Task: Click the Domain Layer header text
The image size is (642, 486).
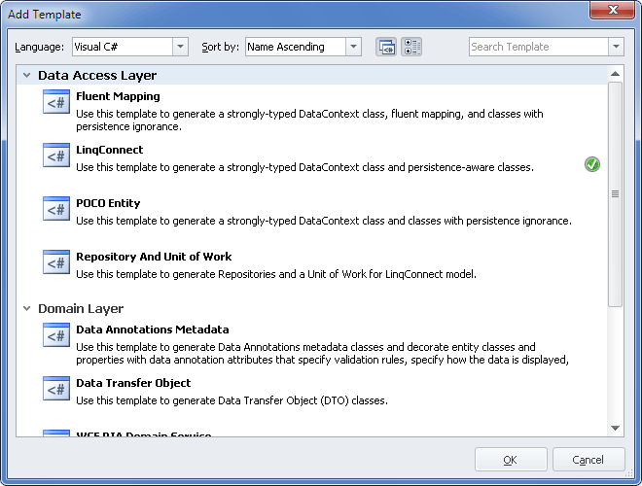Action: (81, 309)
